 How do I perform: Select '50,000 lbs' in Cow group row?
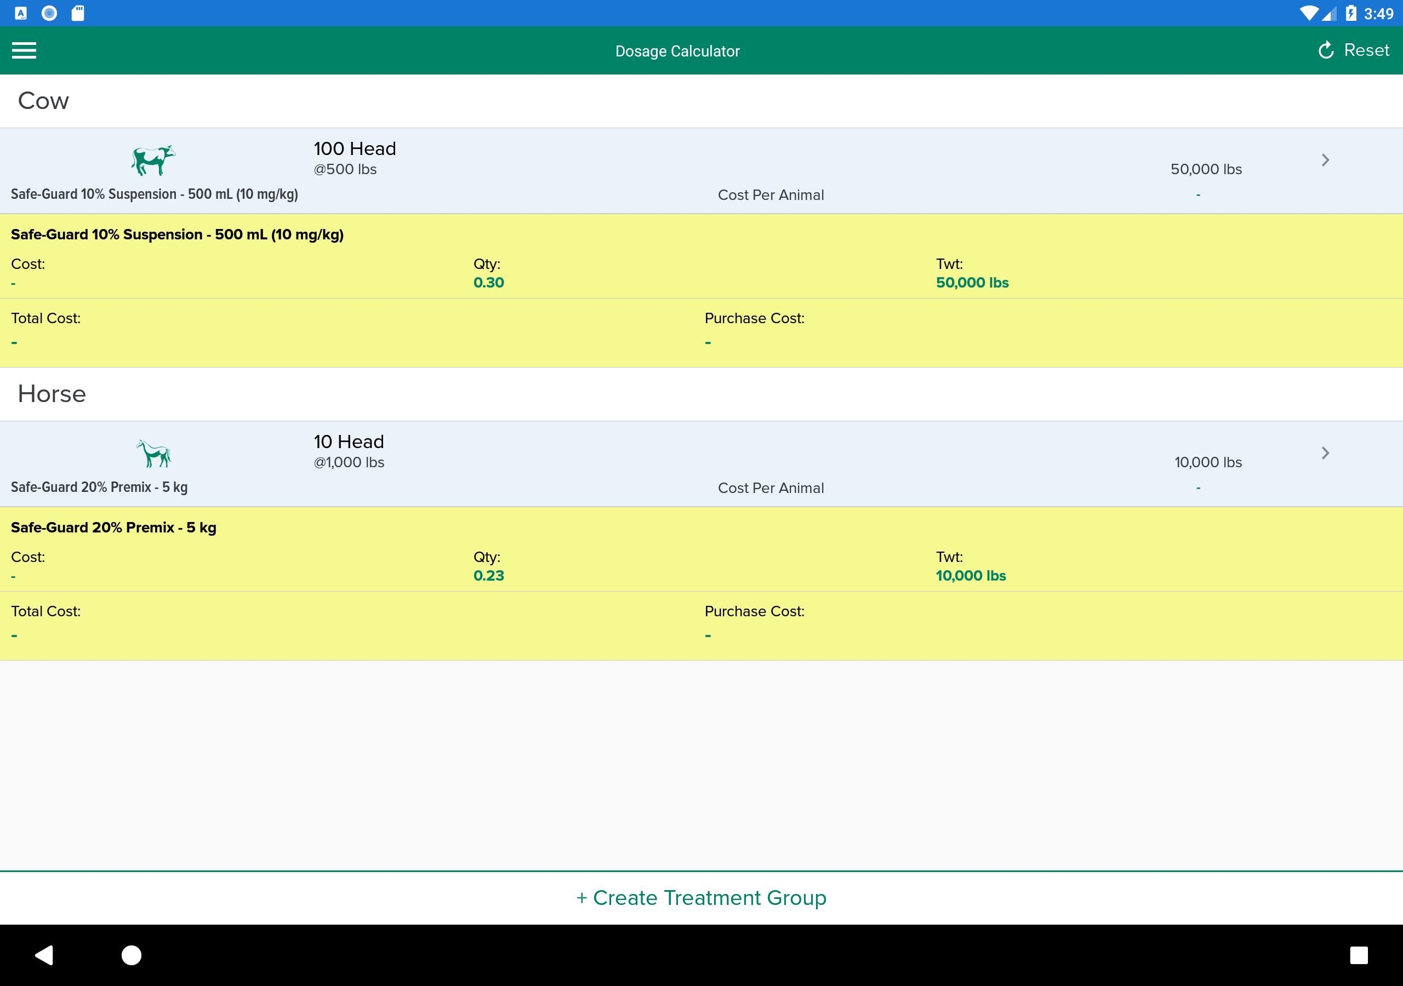(x=1206, y=169)
